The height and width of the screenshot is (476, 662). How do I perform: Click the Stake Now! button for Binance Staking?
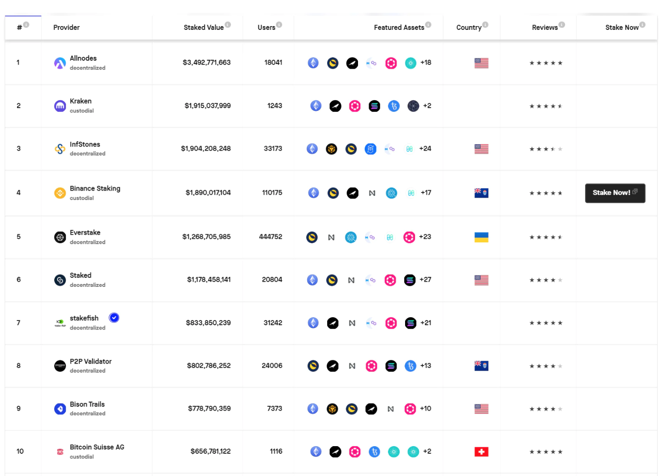pos(615,193)
